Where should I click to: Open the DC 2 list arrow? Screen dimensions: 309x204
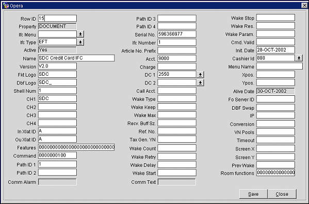pos(200,82)
